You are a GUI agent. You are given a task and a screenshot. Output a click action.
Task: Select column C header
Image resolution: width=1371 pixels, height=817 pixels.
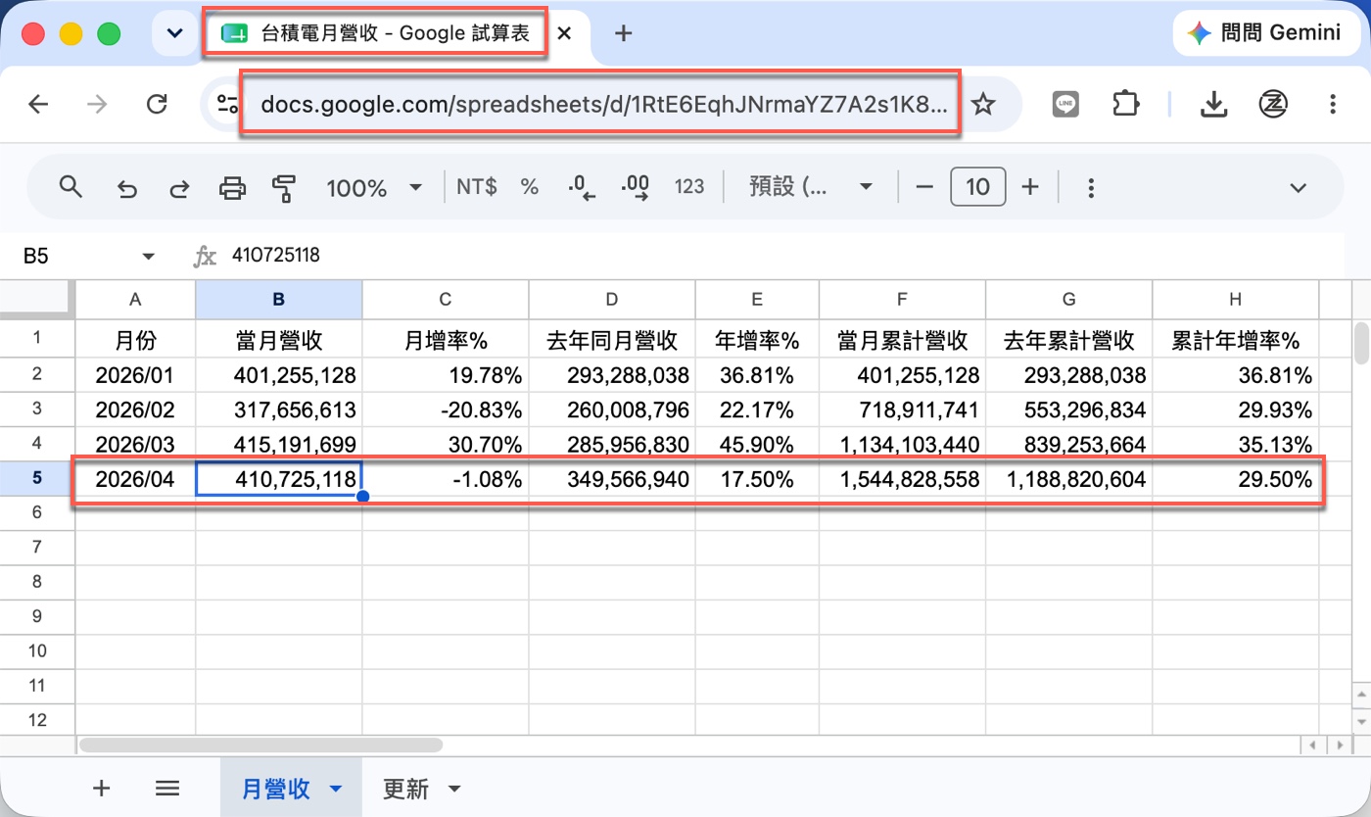tap(446, 300)
